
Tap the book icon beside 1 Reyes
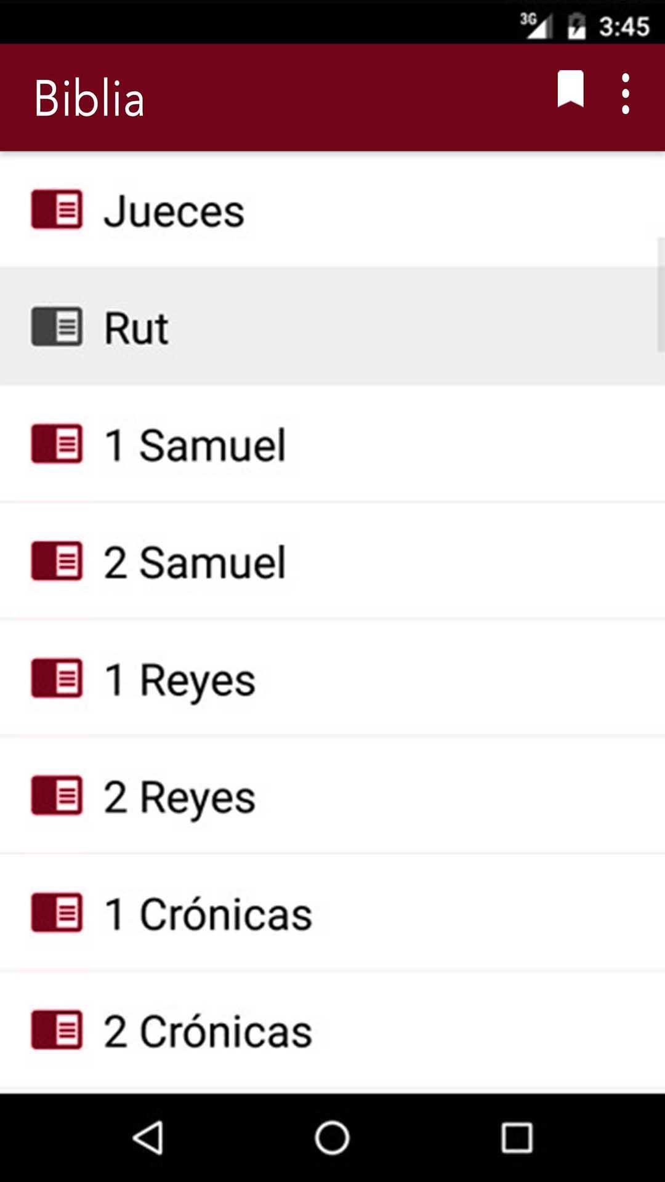click(x=57, y=678)
